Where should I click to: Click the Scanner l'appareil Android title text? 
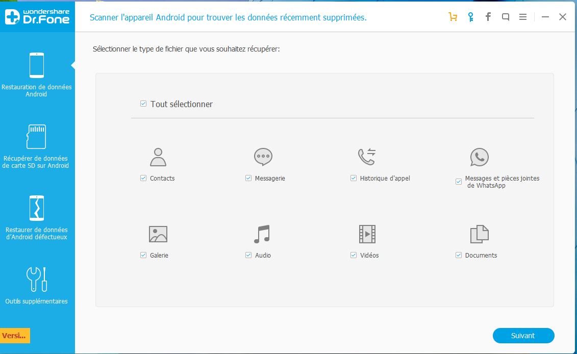228,17
